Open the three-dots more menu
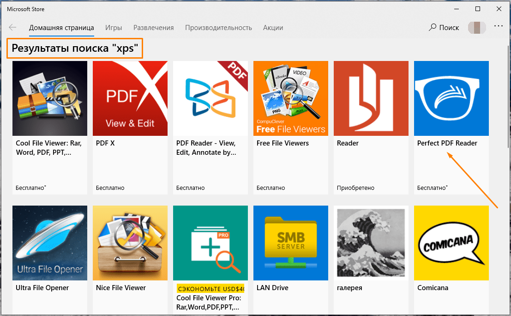The image size is (511, 316). click(x=498, y=26)
